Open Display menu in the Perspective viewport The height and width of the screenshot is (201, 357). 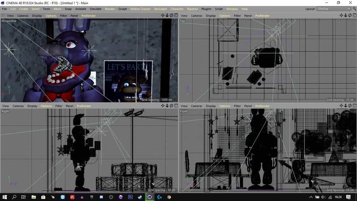[x=37, y=16]
